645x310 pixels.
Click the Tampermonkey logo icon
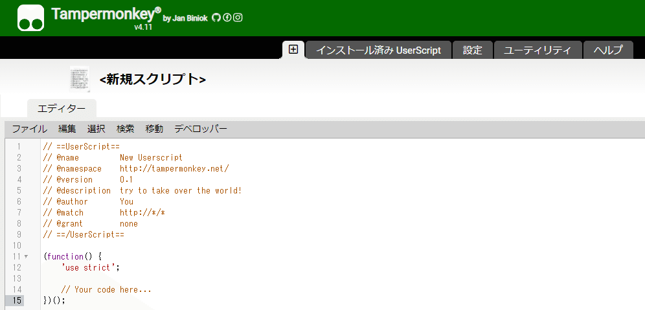point(31,17)
